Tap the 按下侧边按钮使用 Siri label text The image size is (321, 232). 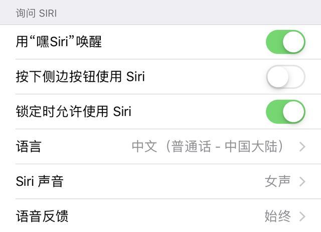pos(80,76)
